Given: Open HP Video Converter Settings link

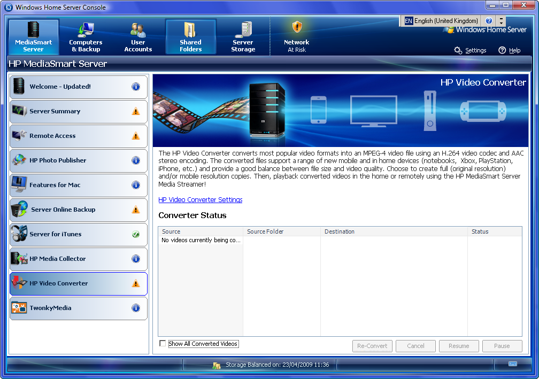Looking at the screenshot, I should click(201, 199).
